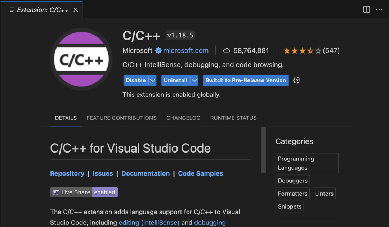The height and width of the screenshot is (227, 389).
Task: Click the verified publisher badge next to Microsoft
Action: (158, 50)
